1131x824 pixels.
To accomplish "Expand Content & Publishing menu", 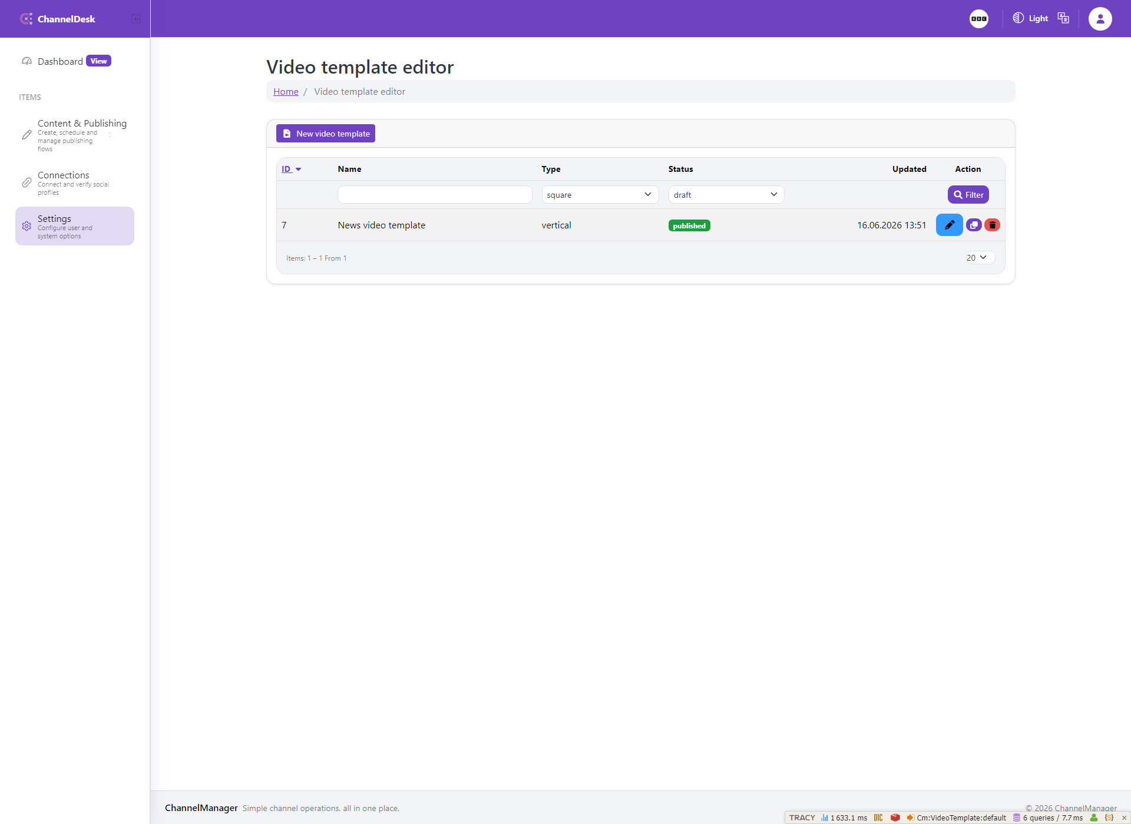I will tap(75, 135).
